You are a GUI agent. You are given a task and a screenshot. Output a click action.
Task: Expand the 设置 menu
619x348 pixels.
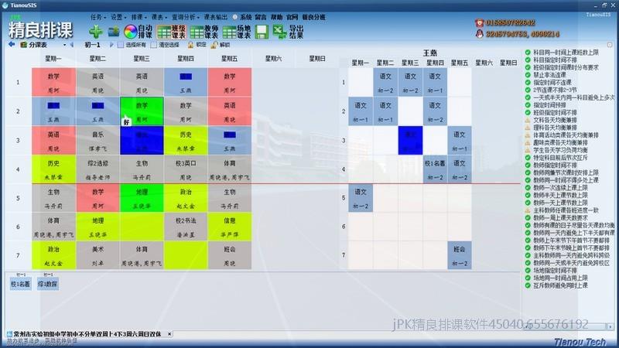(118, 17)
